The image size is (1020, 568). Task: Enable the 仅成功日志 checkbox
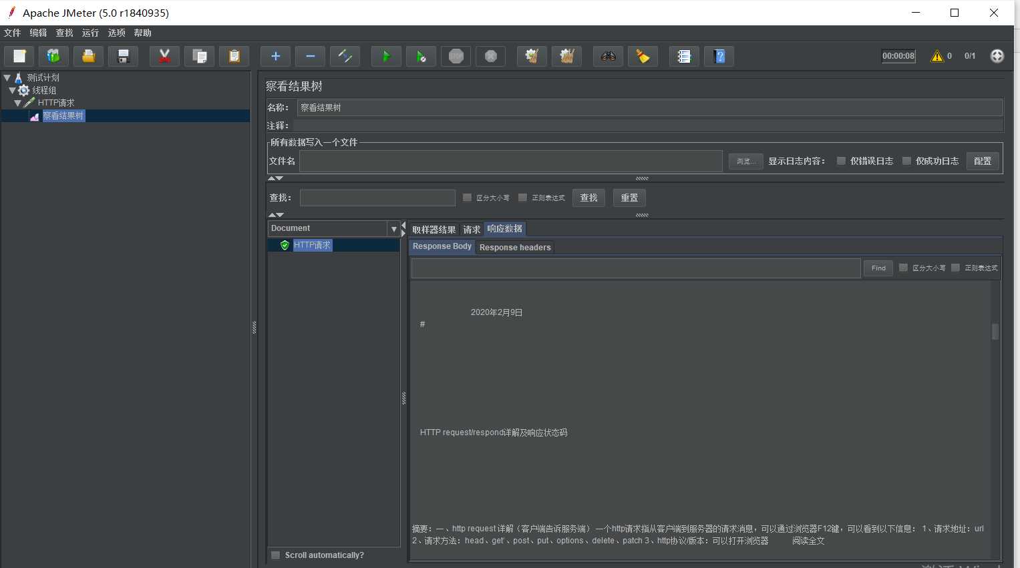[x=906, y=161]
